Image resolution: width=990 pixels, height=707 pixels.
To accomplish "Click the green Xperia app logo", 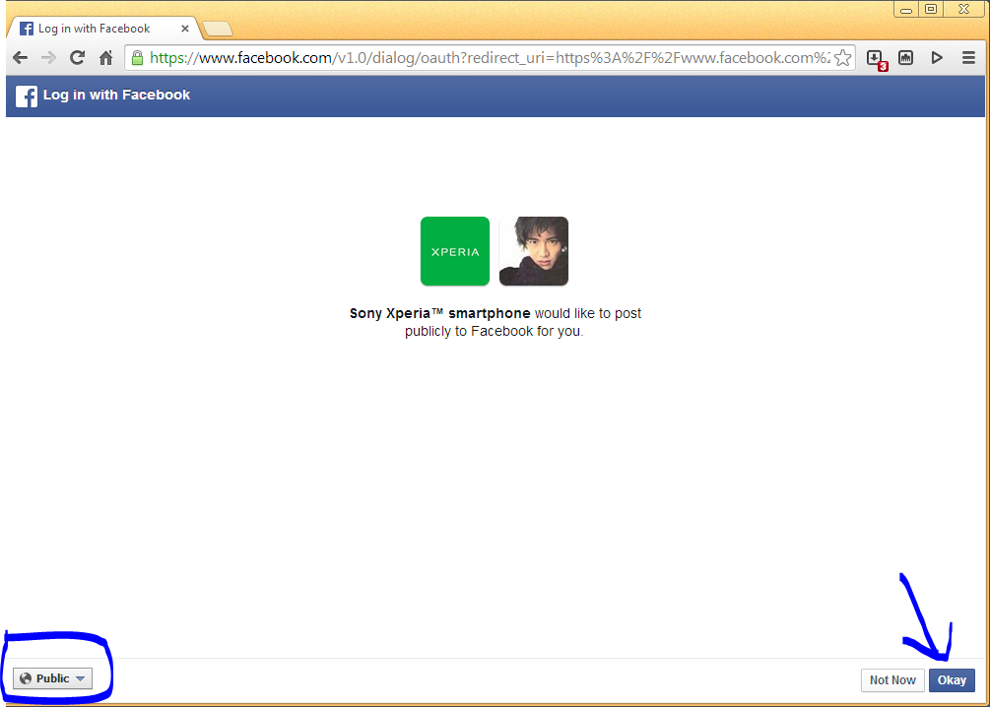I will pos(454,251).
